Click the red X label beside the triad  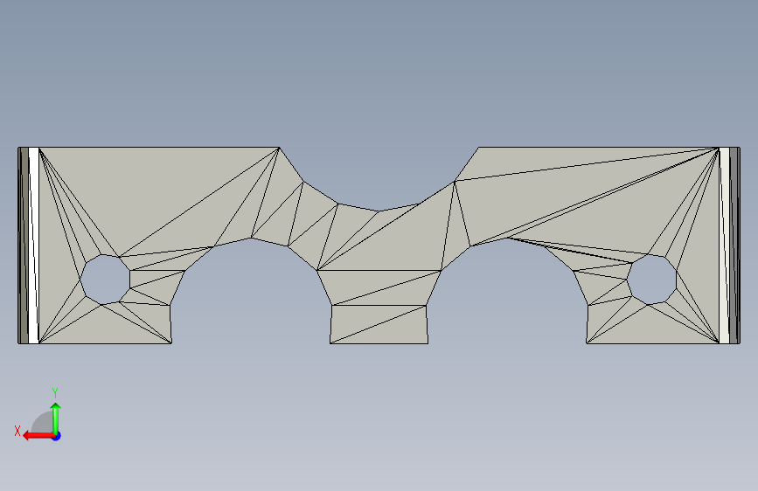click(17, 431)
